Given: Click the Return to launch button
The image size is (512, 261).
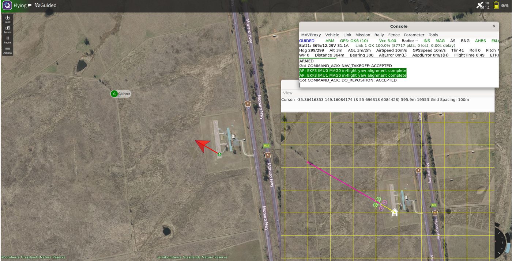Looking at the screenshot, I should [x=7, y=30].
